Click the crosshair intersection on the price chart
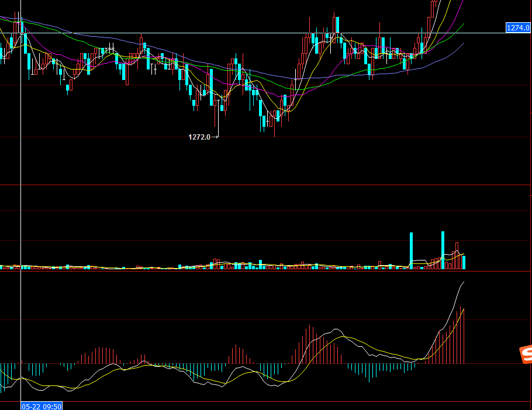 (21, 33)
